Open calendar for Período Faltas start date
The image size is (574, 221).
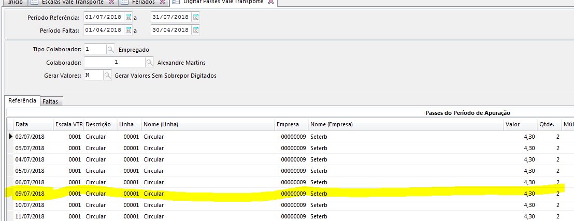tap(129, 30)
